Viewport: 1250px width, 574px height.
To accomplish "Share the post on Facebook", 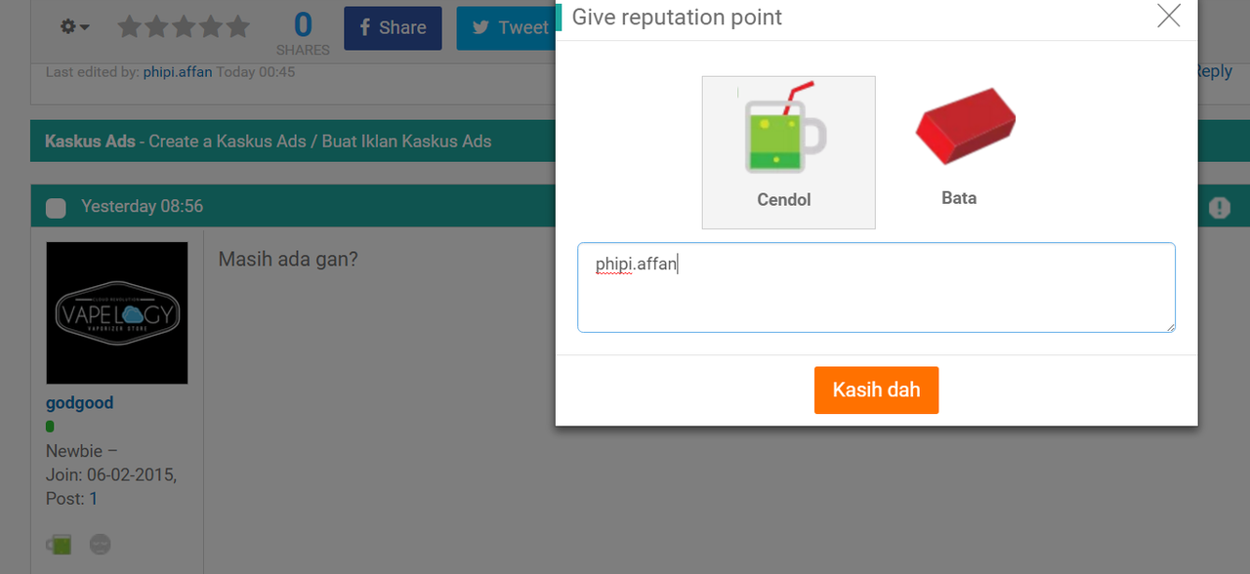I will click(x=393, y=28).
